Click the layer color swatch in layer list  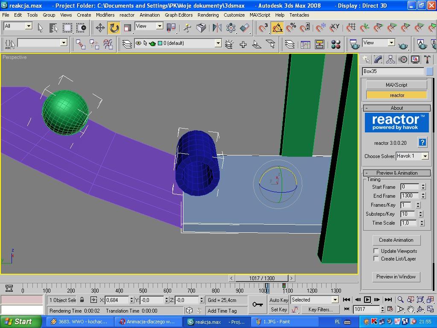pyautogui.click(x=160, y=43)
